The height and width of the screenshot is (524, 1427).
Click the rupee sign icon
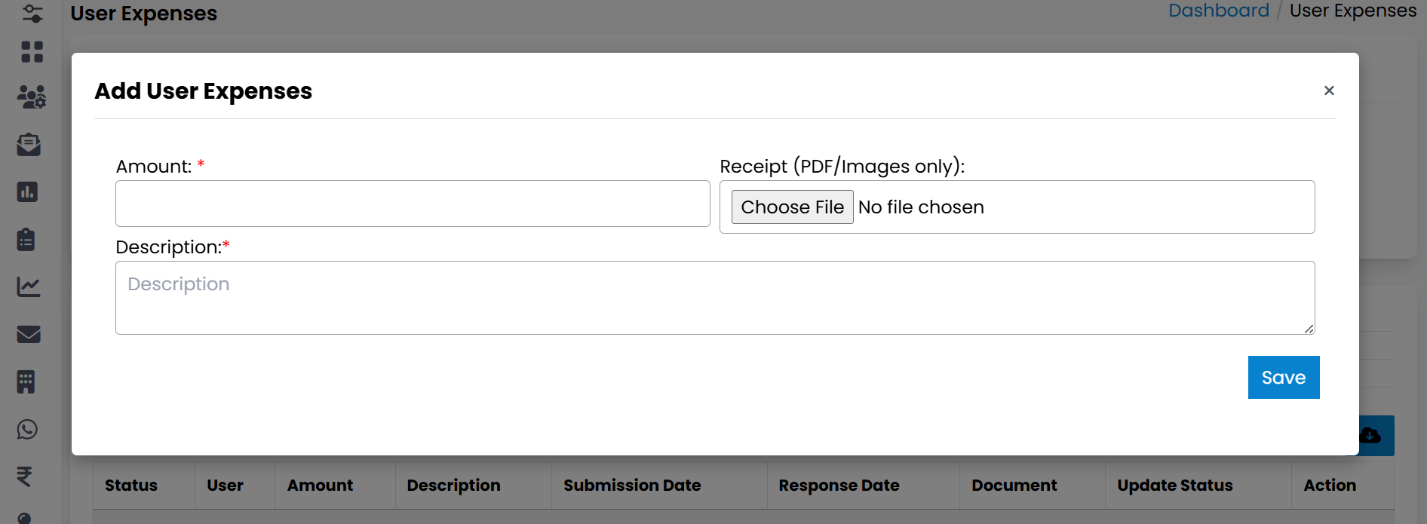coord(25,476)
